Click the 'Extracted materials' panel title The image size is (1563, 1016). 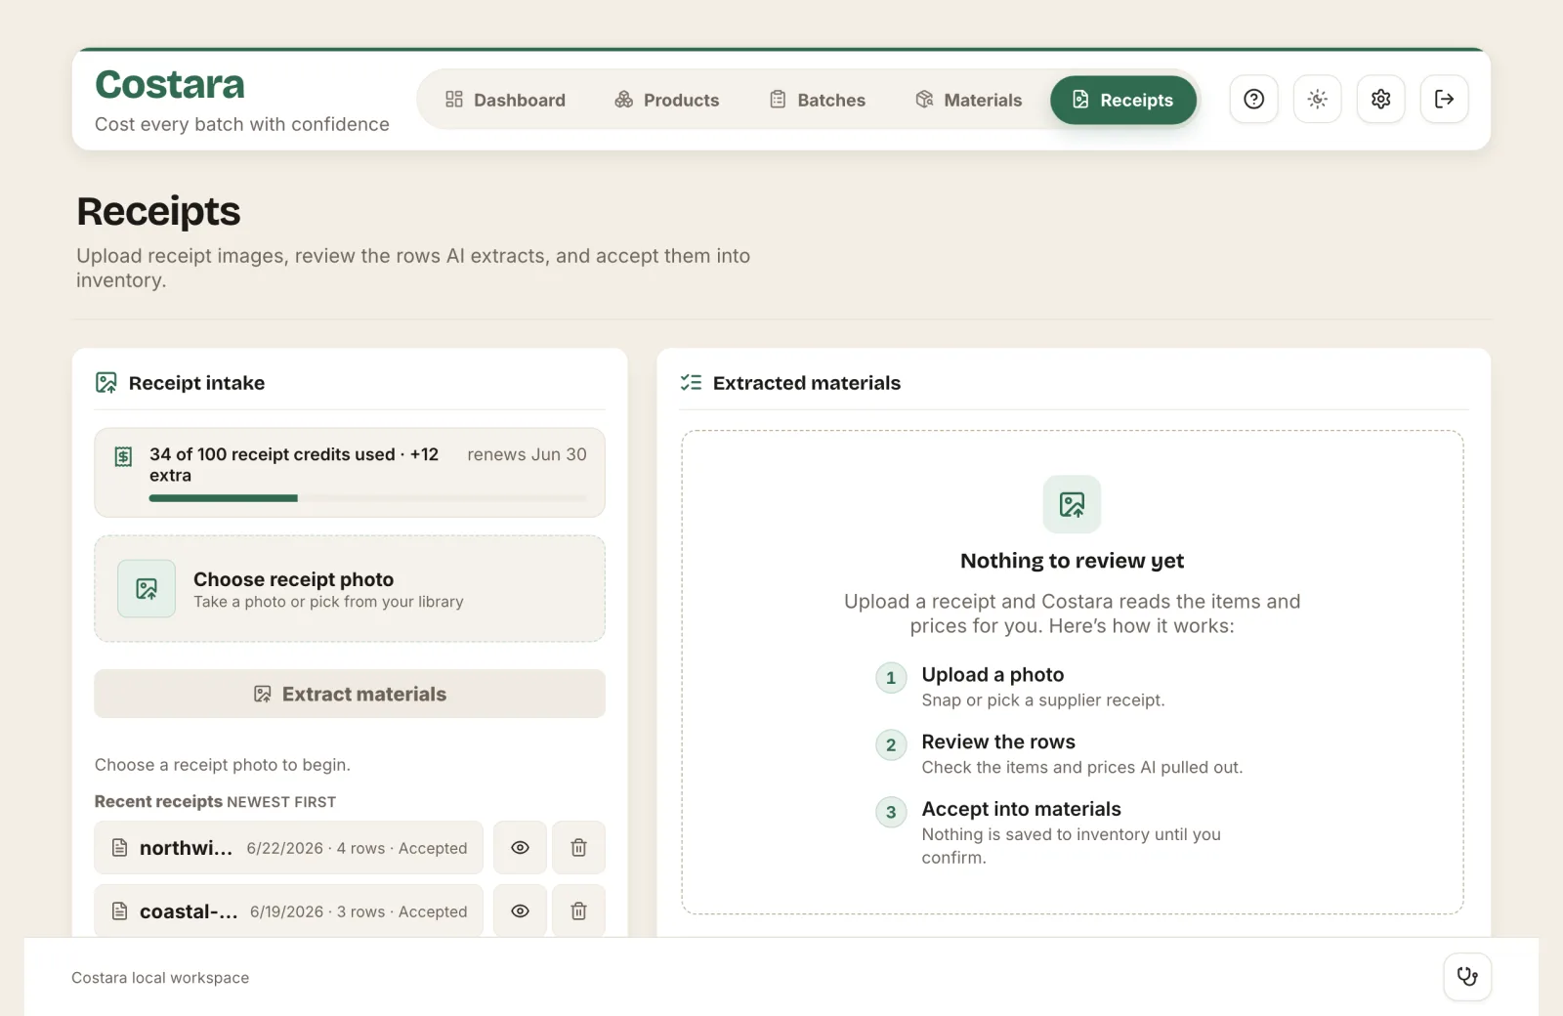click(x=807, y=383)
